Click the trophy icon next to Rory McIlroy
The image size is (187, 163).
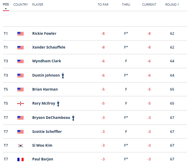[58, 104]
